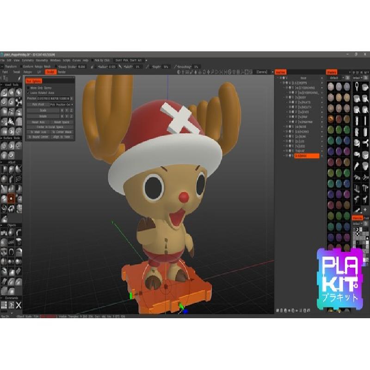This screenshot has width=370, height=370.
Task: Click the Reset Axis button
Action: click(x=38, y=122)
